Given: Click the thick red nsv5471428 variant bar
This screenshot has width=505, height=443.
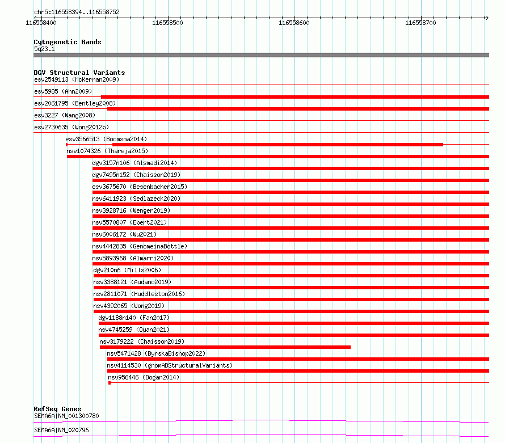Looking at the screenshot, I should [298, 359].
